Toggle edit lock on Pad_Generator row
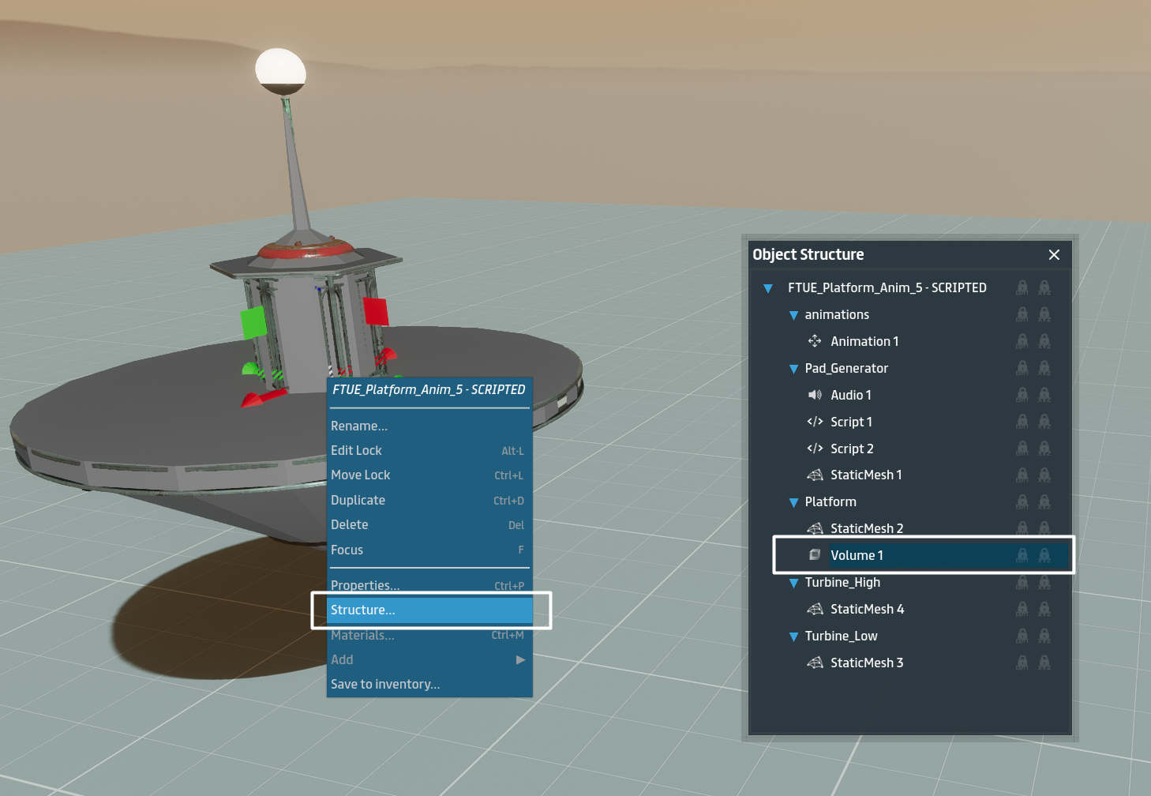 pyautogui.click(x=1022, y=368)
